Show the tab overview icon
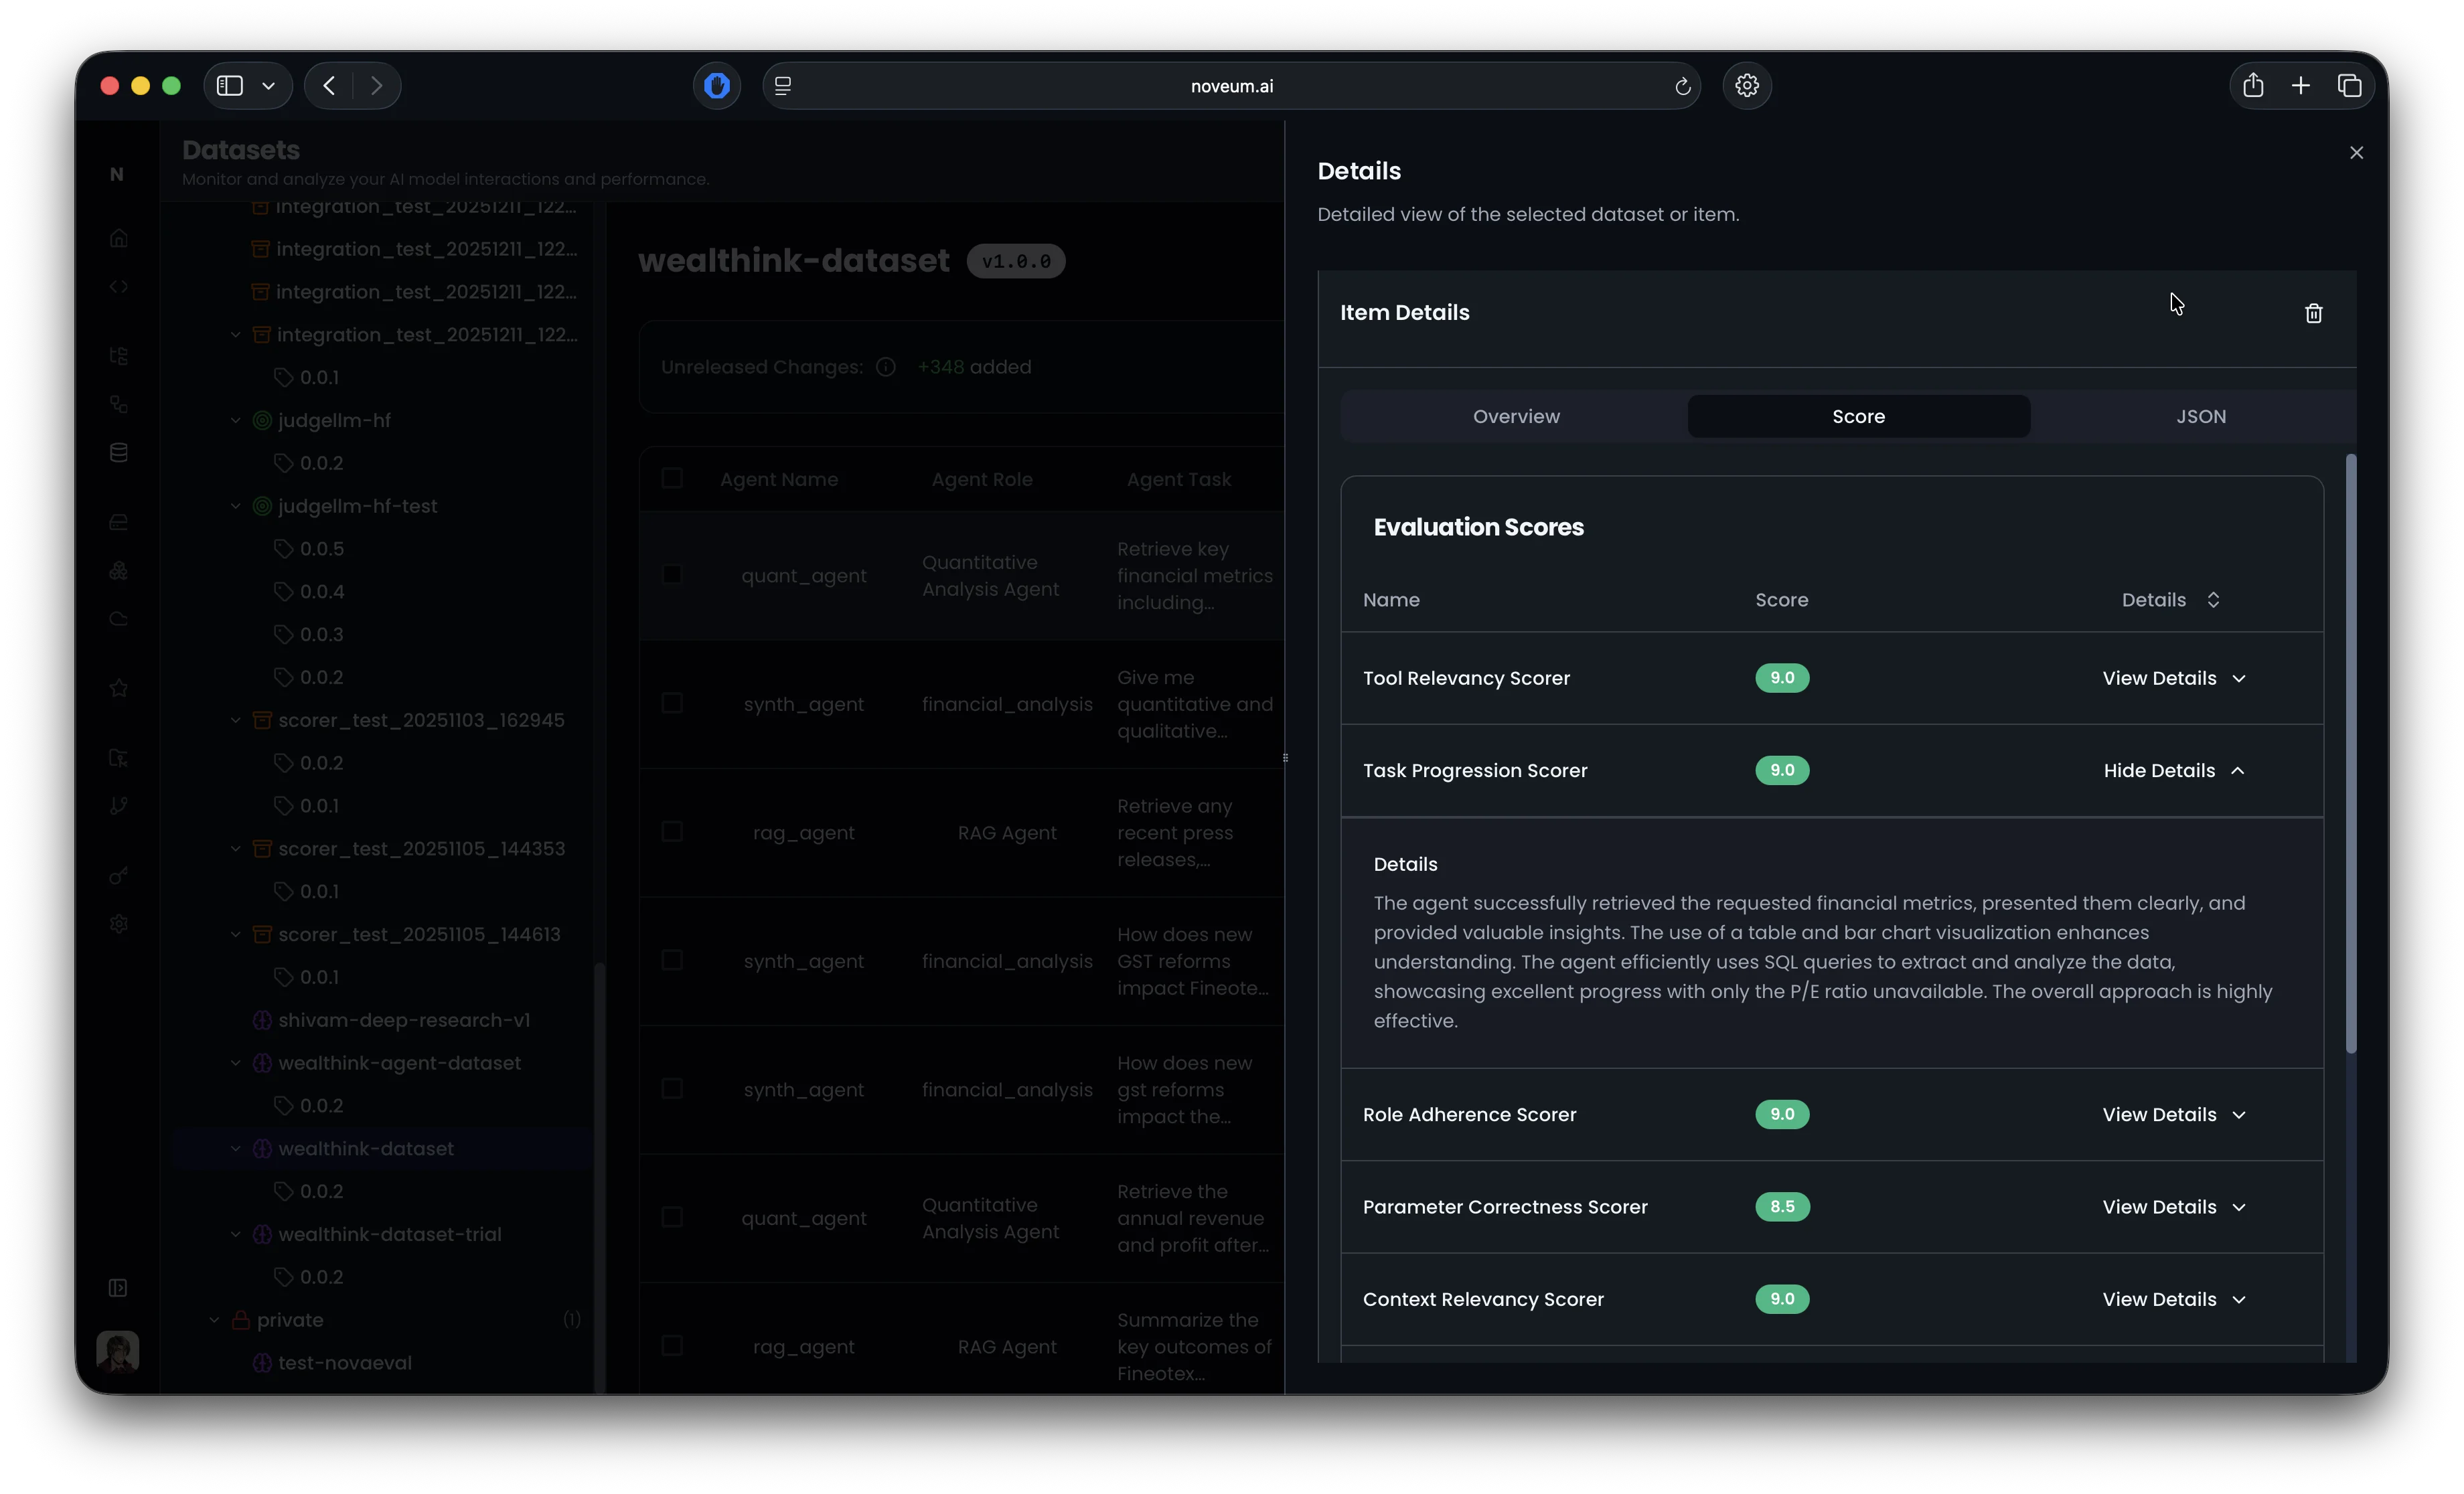 [x=2349, y=86]
